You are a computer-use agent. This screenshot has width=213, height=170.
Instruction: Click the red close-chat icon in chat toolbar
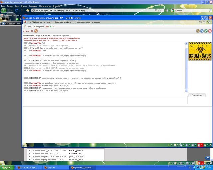point(210,31)
